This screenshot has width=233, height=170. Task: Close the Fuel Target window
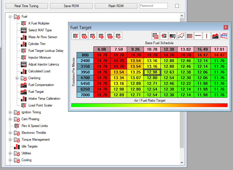point(226,27)
